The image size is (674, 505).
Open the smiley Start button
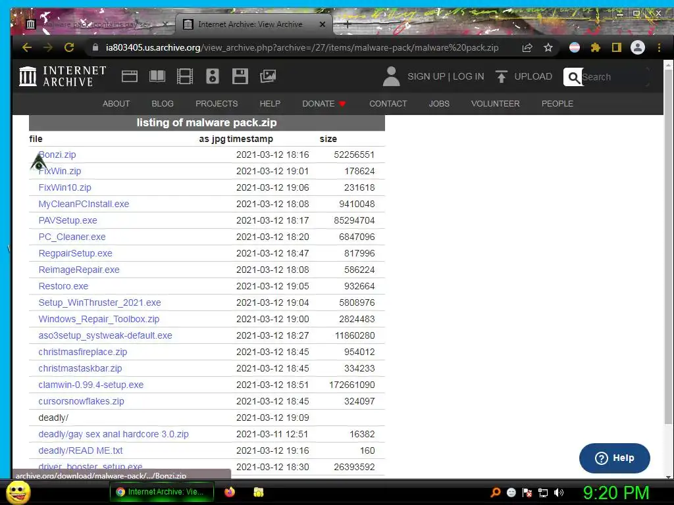point(18,492)
